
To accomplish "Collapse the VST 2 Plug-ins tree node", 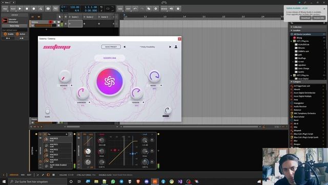I will [x=292, y=41].
